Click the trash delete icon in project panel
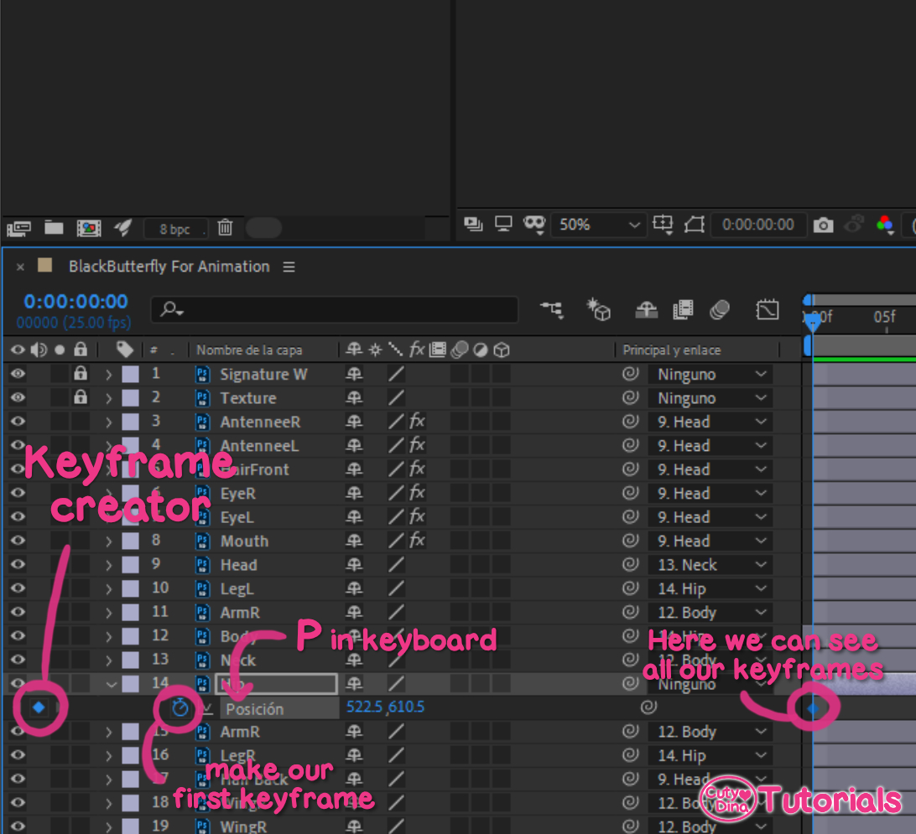916x834 pixels. pos(225,228)
